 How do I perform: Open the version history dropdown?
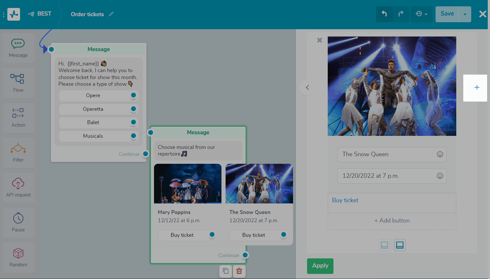[x=421, y=14]
